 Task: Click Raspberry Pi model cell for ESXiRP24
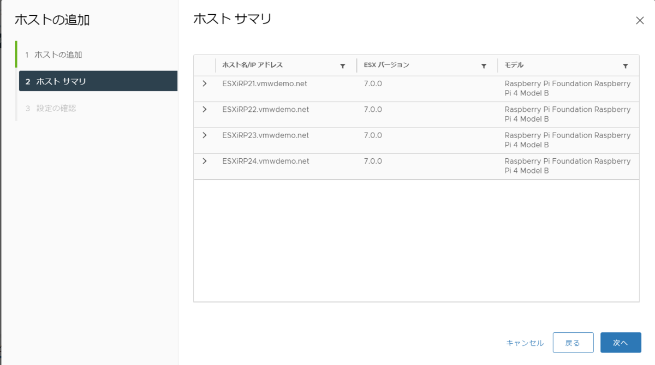(568, 165)
